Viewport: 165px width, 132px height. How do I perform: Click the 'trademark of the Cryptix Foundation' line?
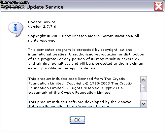point(70,93)
